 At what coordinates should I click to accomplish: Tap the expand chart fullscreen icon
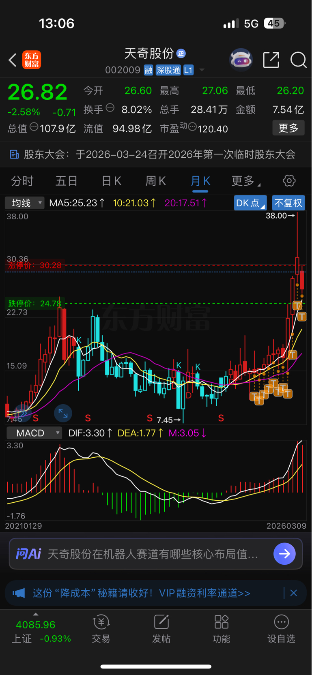(x=63, y=413)
